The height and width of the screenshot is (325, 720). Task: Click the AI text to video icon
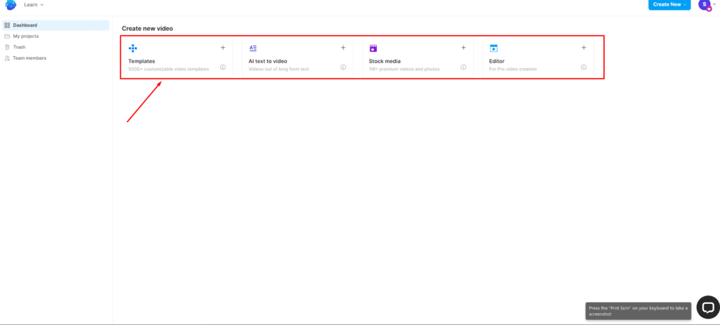253,48
